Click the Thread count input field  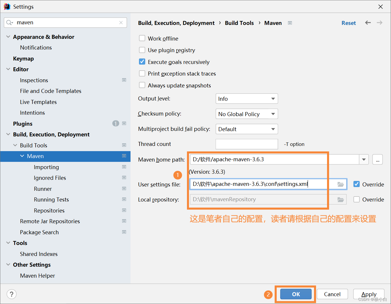coord(247,144)
